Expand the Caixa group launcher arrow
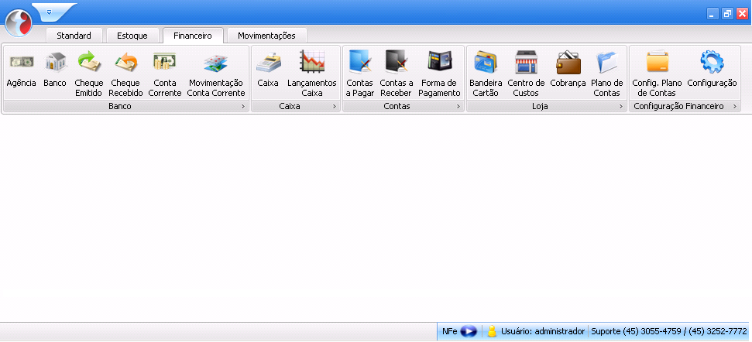This screenshot has width=752, height=342. click(334, 106)
